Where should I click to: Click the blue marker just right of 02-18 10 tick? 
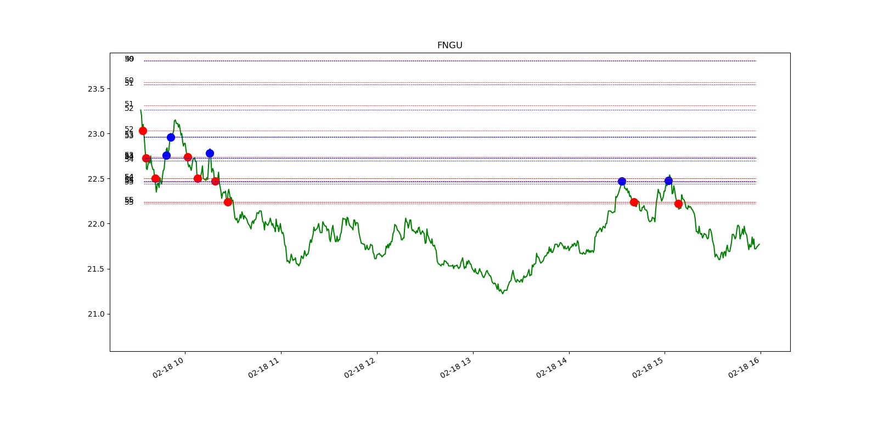pos(210,153)
